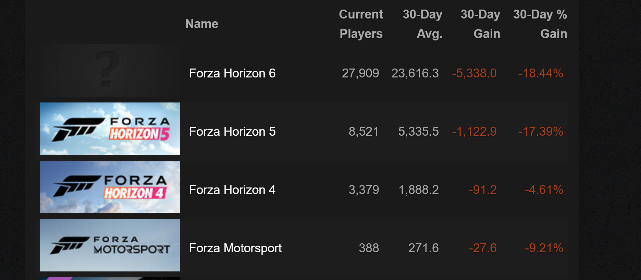Click Forza Horizon 4 percent gain -4.61%
Screen dimensions: 641x280
[x=544, y=190]
